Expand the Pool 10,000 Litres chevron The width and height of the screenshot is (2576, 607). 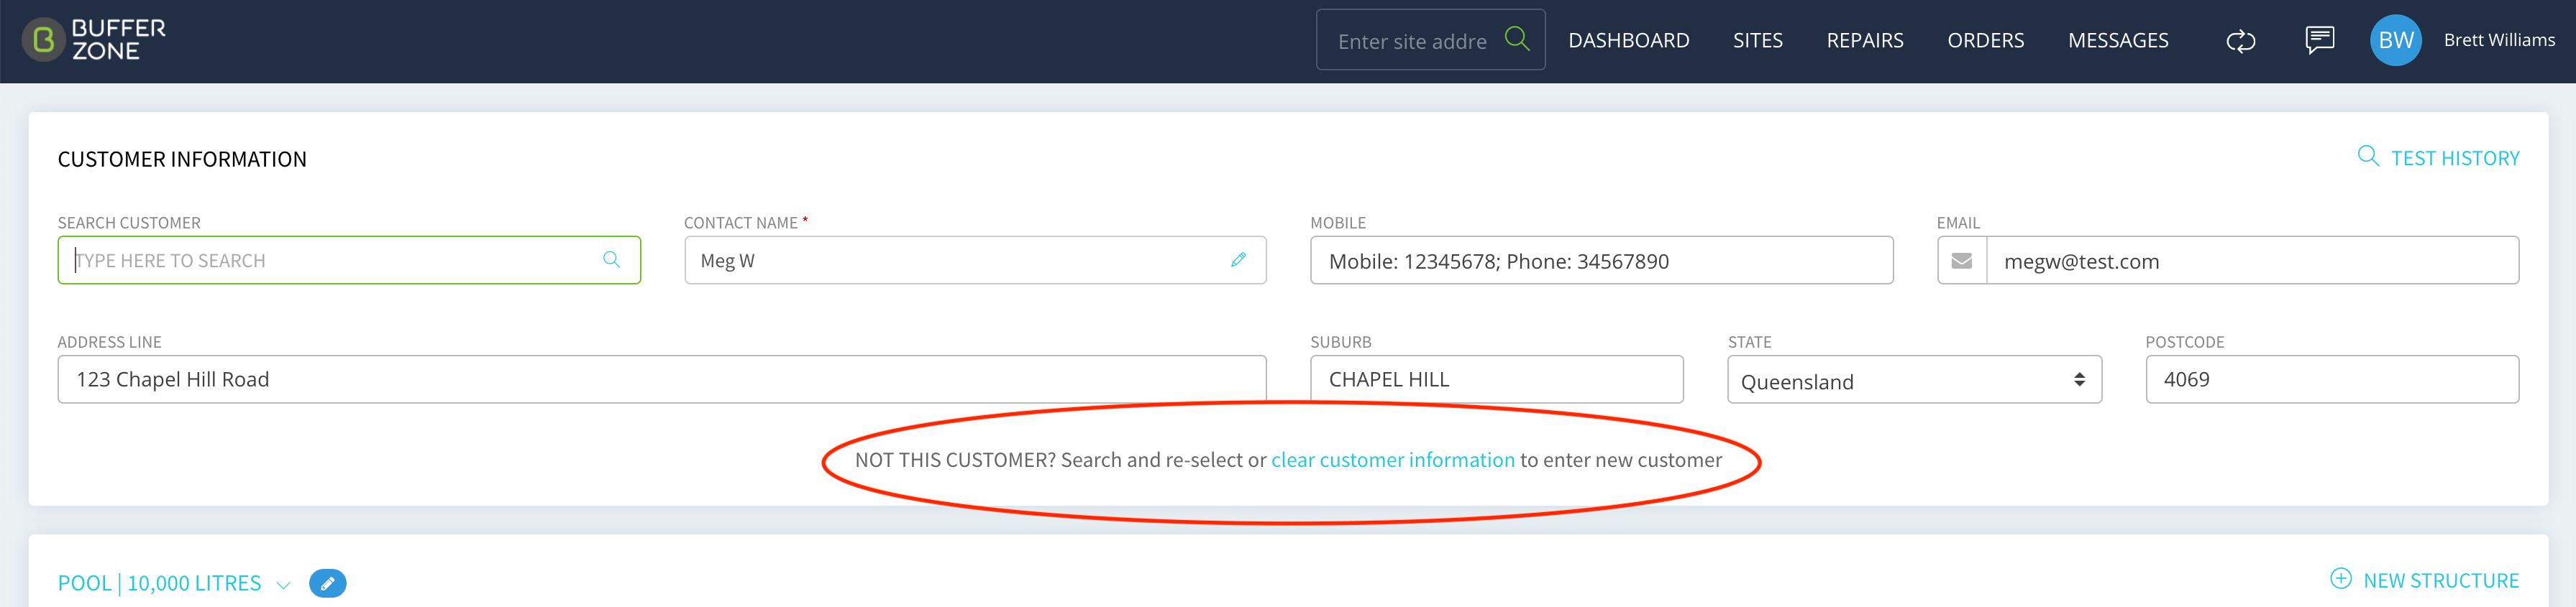pos(283,585)
